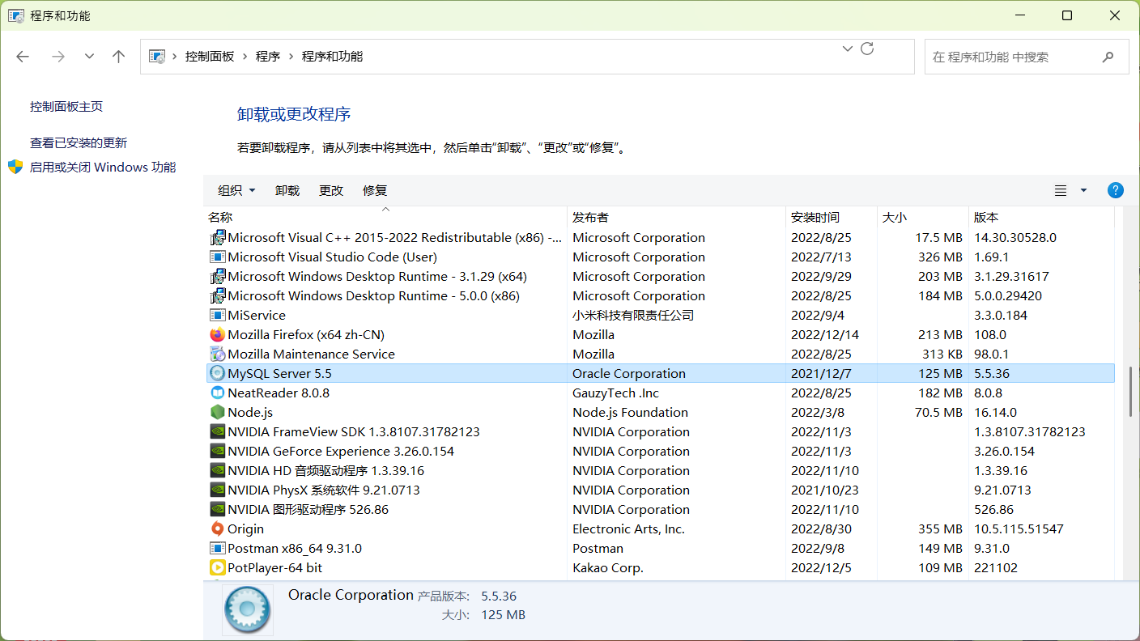Click the large MySQL icon in details pane
The height and width of the screenshot is (641, 1140).
point(248,609)
